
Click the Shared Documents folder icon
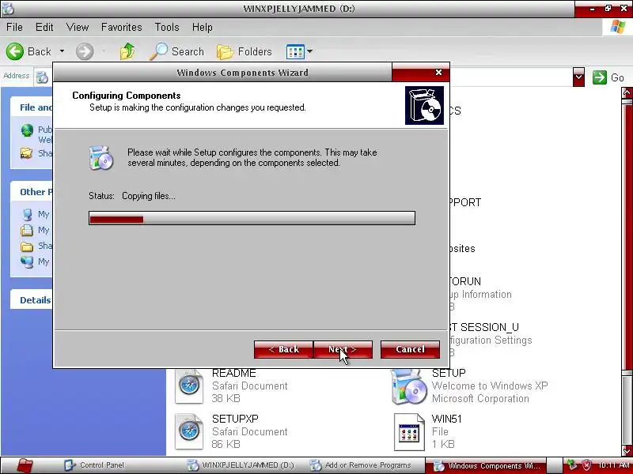[27, 246]
